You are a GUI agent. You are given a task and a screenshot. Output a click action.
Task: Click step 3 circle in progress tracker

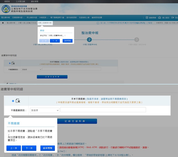136,40
